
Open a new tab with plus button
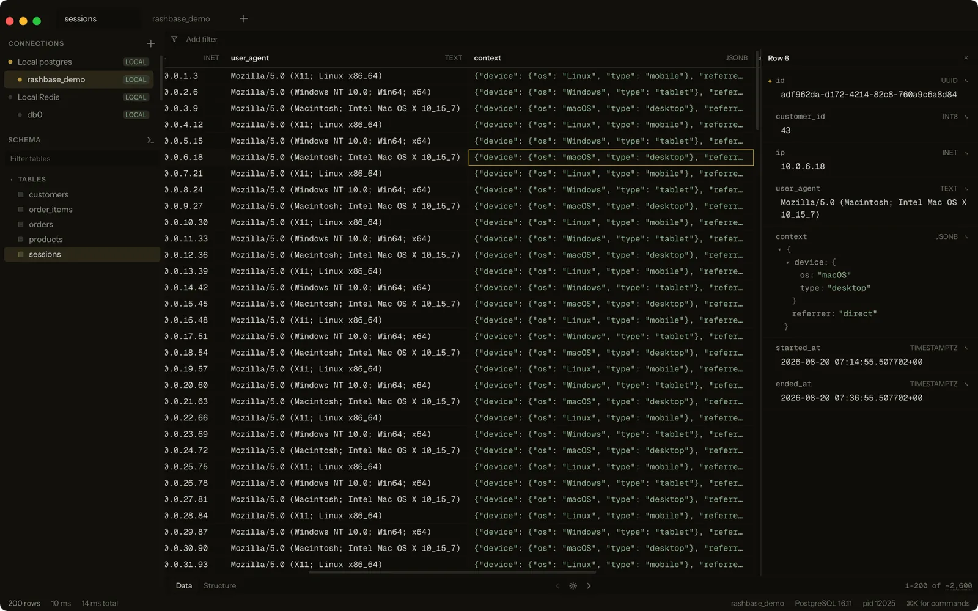click(244, 18)
